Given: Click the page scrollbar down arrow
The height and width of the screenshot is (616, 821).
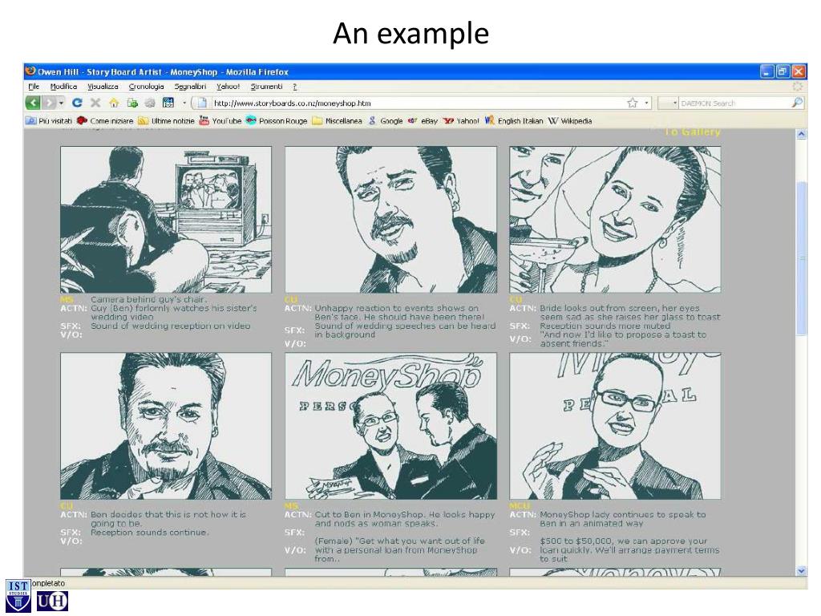Looking at the screenshot, I should coord(801,570).
